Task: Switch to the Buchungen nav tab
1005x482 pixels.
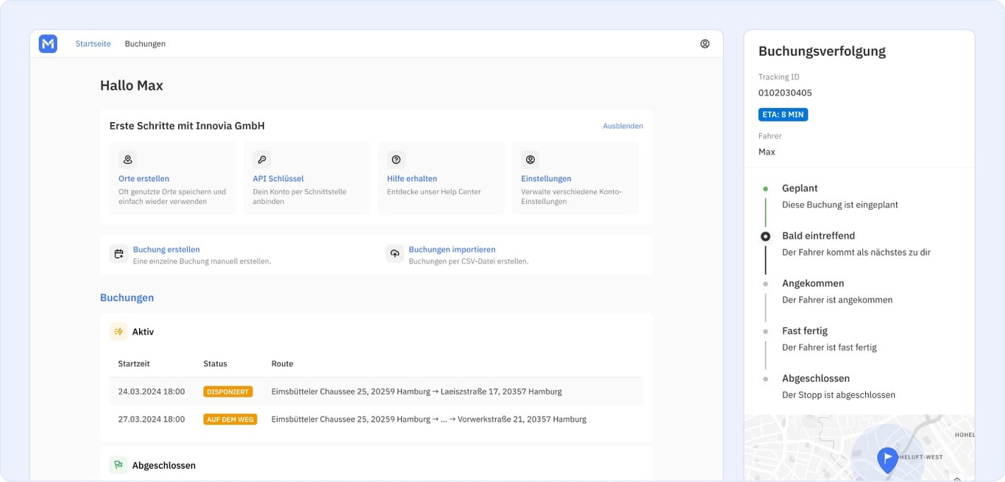Action: [x=145, y=44]
